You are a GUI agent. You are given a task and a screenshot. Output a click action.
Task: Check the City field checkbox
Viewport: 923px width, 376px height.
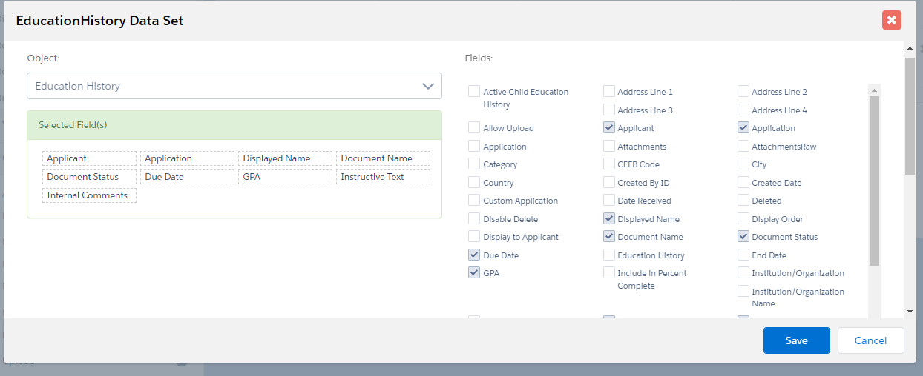[743, 164]
